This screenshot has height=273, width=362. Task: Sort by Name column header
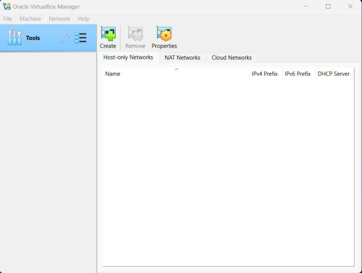pyautogui.click(x=176, y=74)
